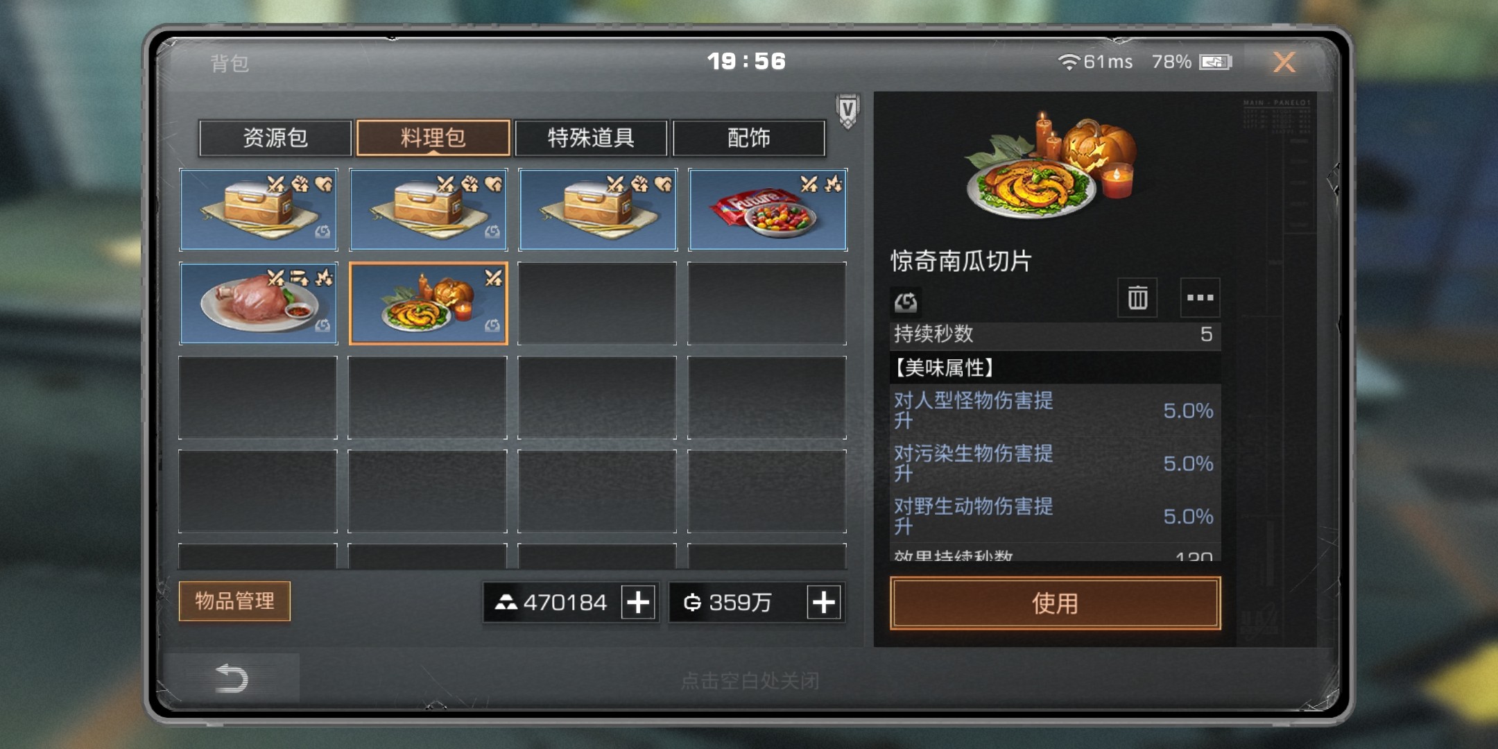The image size is (1498, 749).
Task: Select the candy bowl food item
Action: click(x=767, y=209)
